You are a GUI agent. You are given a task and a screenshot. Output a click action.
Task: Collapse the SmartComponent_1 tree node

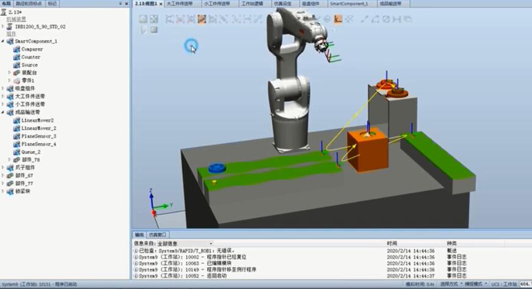(3, 41)
